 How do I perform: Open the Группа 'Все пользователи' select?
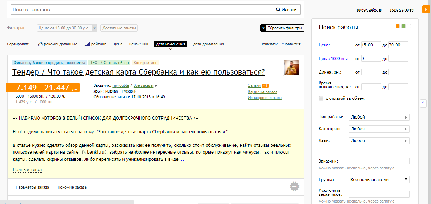pos(379,180)
